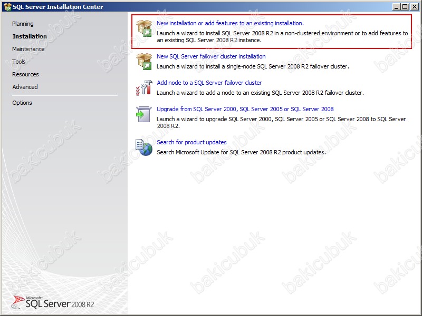Click the SQL Server title bar icon
This screenshot has height=316, width=422.
point(7,7)
